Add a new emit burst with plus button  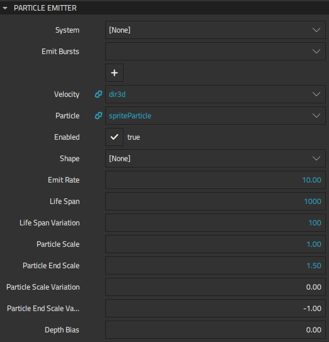[115, 72]
